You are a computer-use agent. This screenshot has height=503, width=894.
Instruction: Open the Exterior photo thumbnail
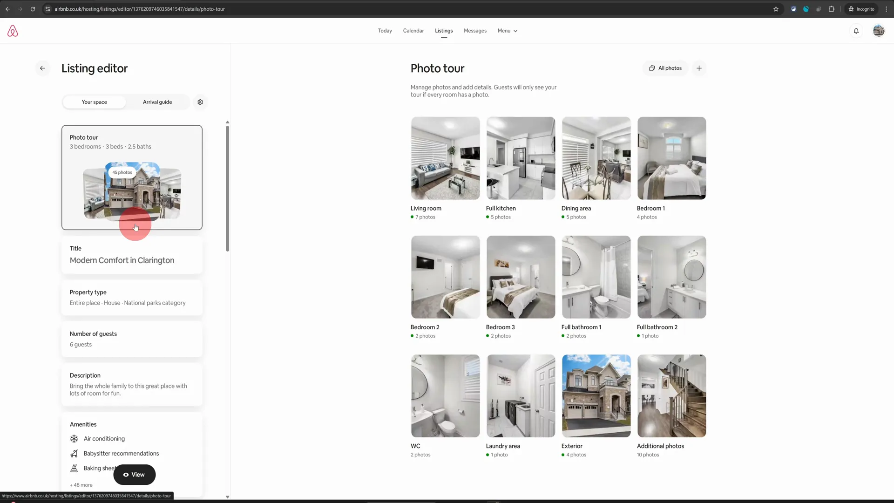click(x=596, y=396)
